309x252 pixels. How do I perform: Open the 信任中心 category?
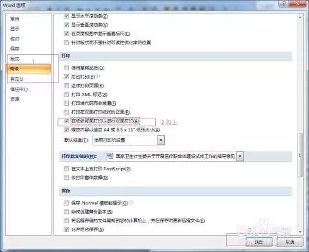click(x=19, y=89)
